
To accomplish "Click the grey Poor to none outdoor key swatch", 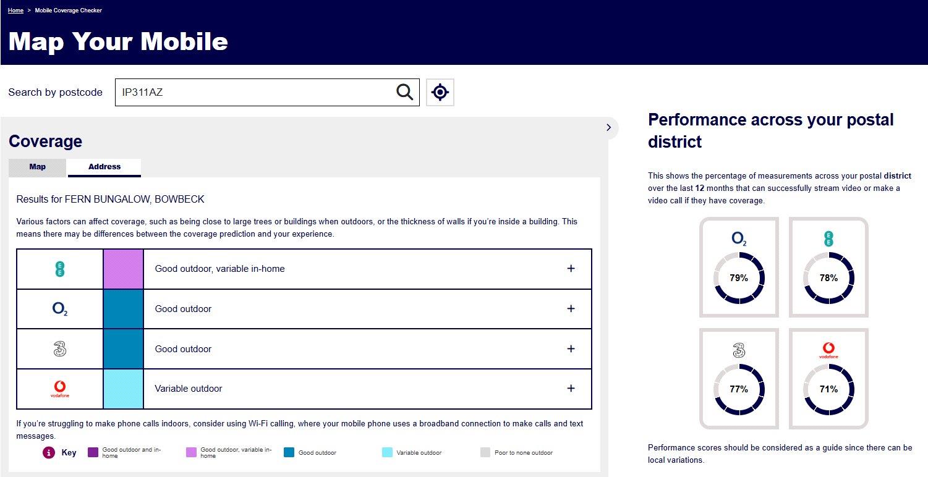I will (485, 452).
